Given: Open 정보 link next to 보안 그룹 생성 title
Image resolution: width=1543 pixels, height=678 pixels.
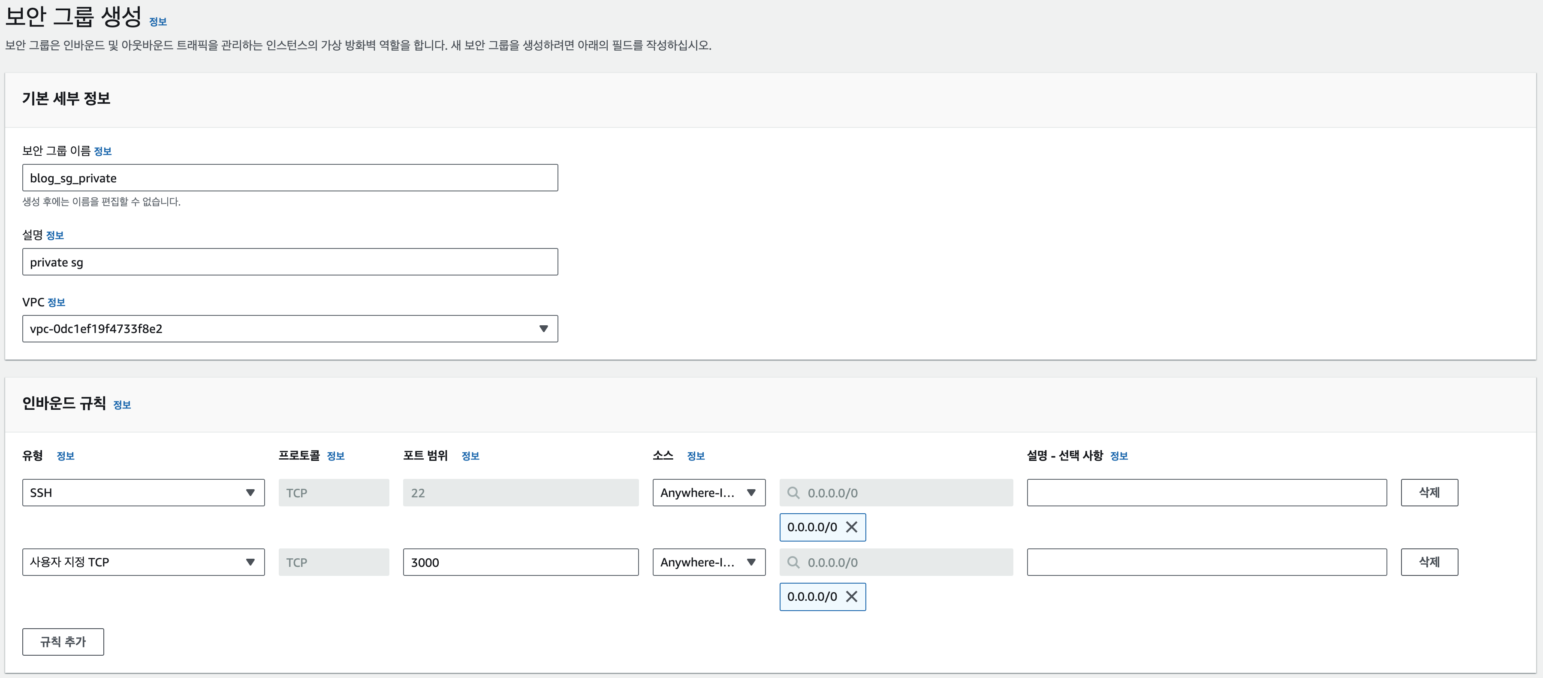Looking at the screenshot, I should pos(158,22).
